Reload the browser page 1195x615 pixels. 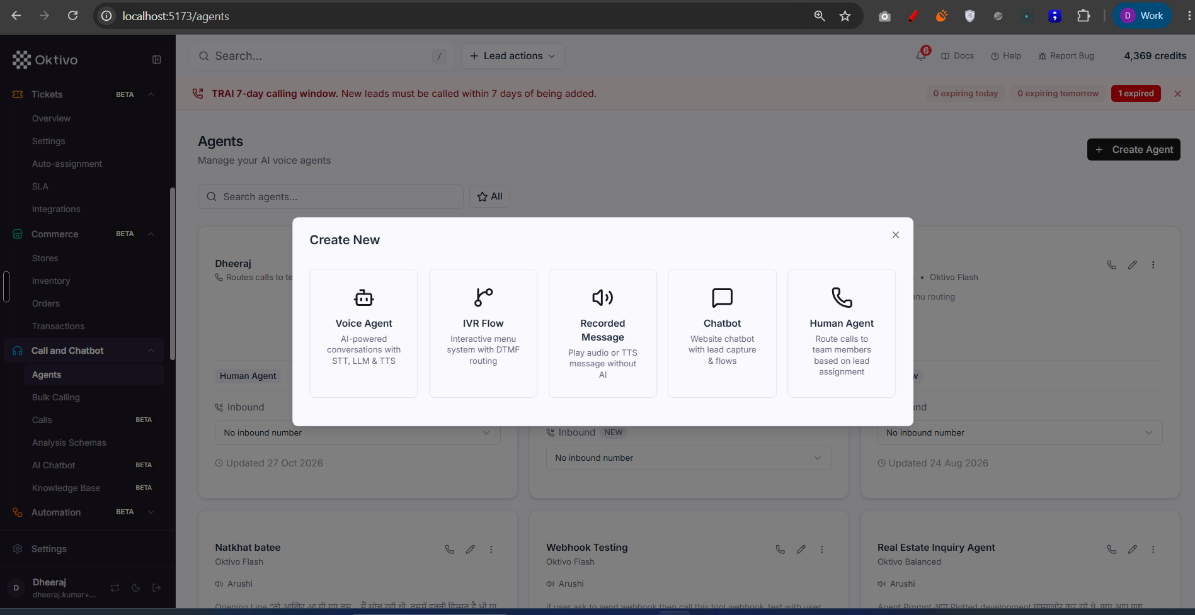pyautogui.click(x=73, y=16)
